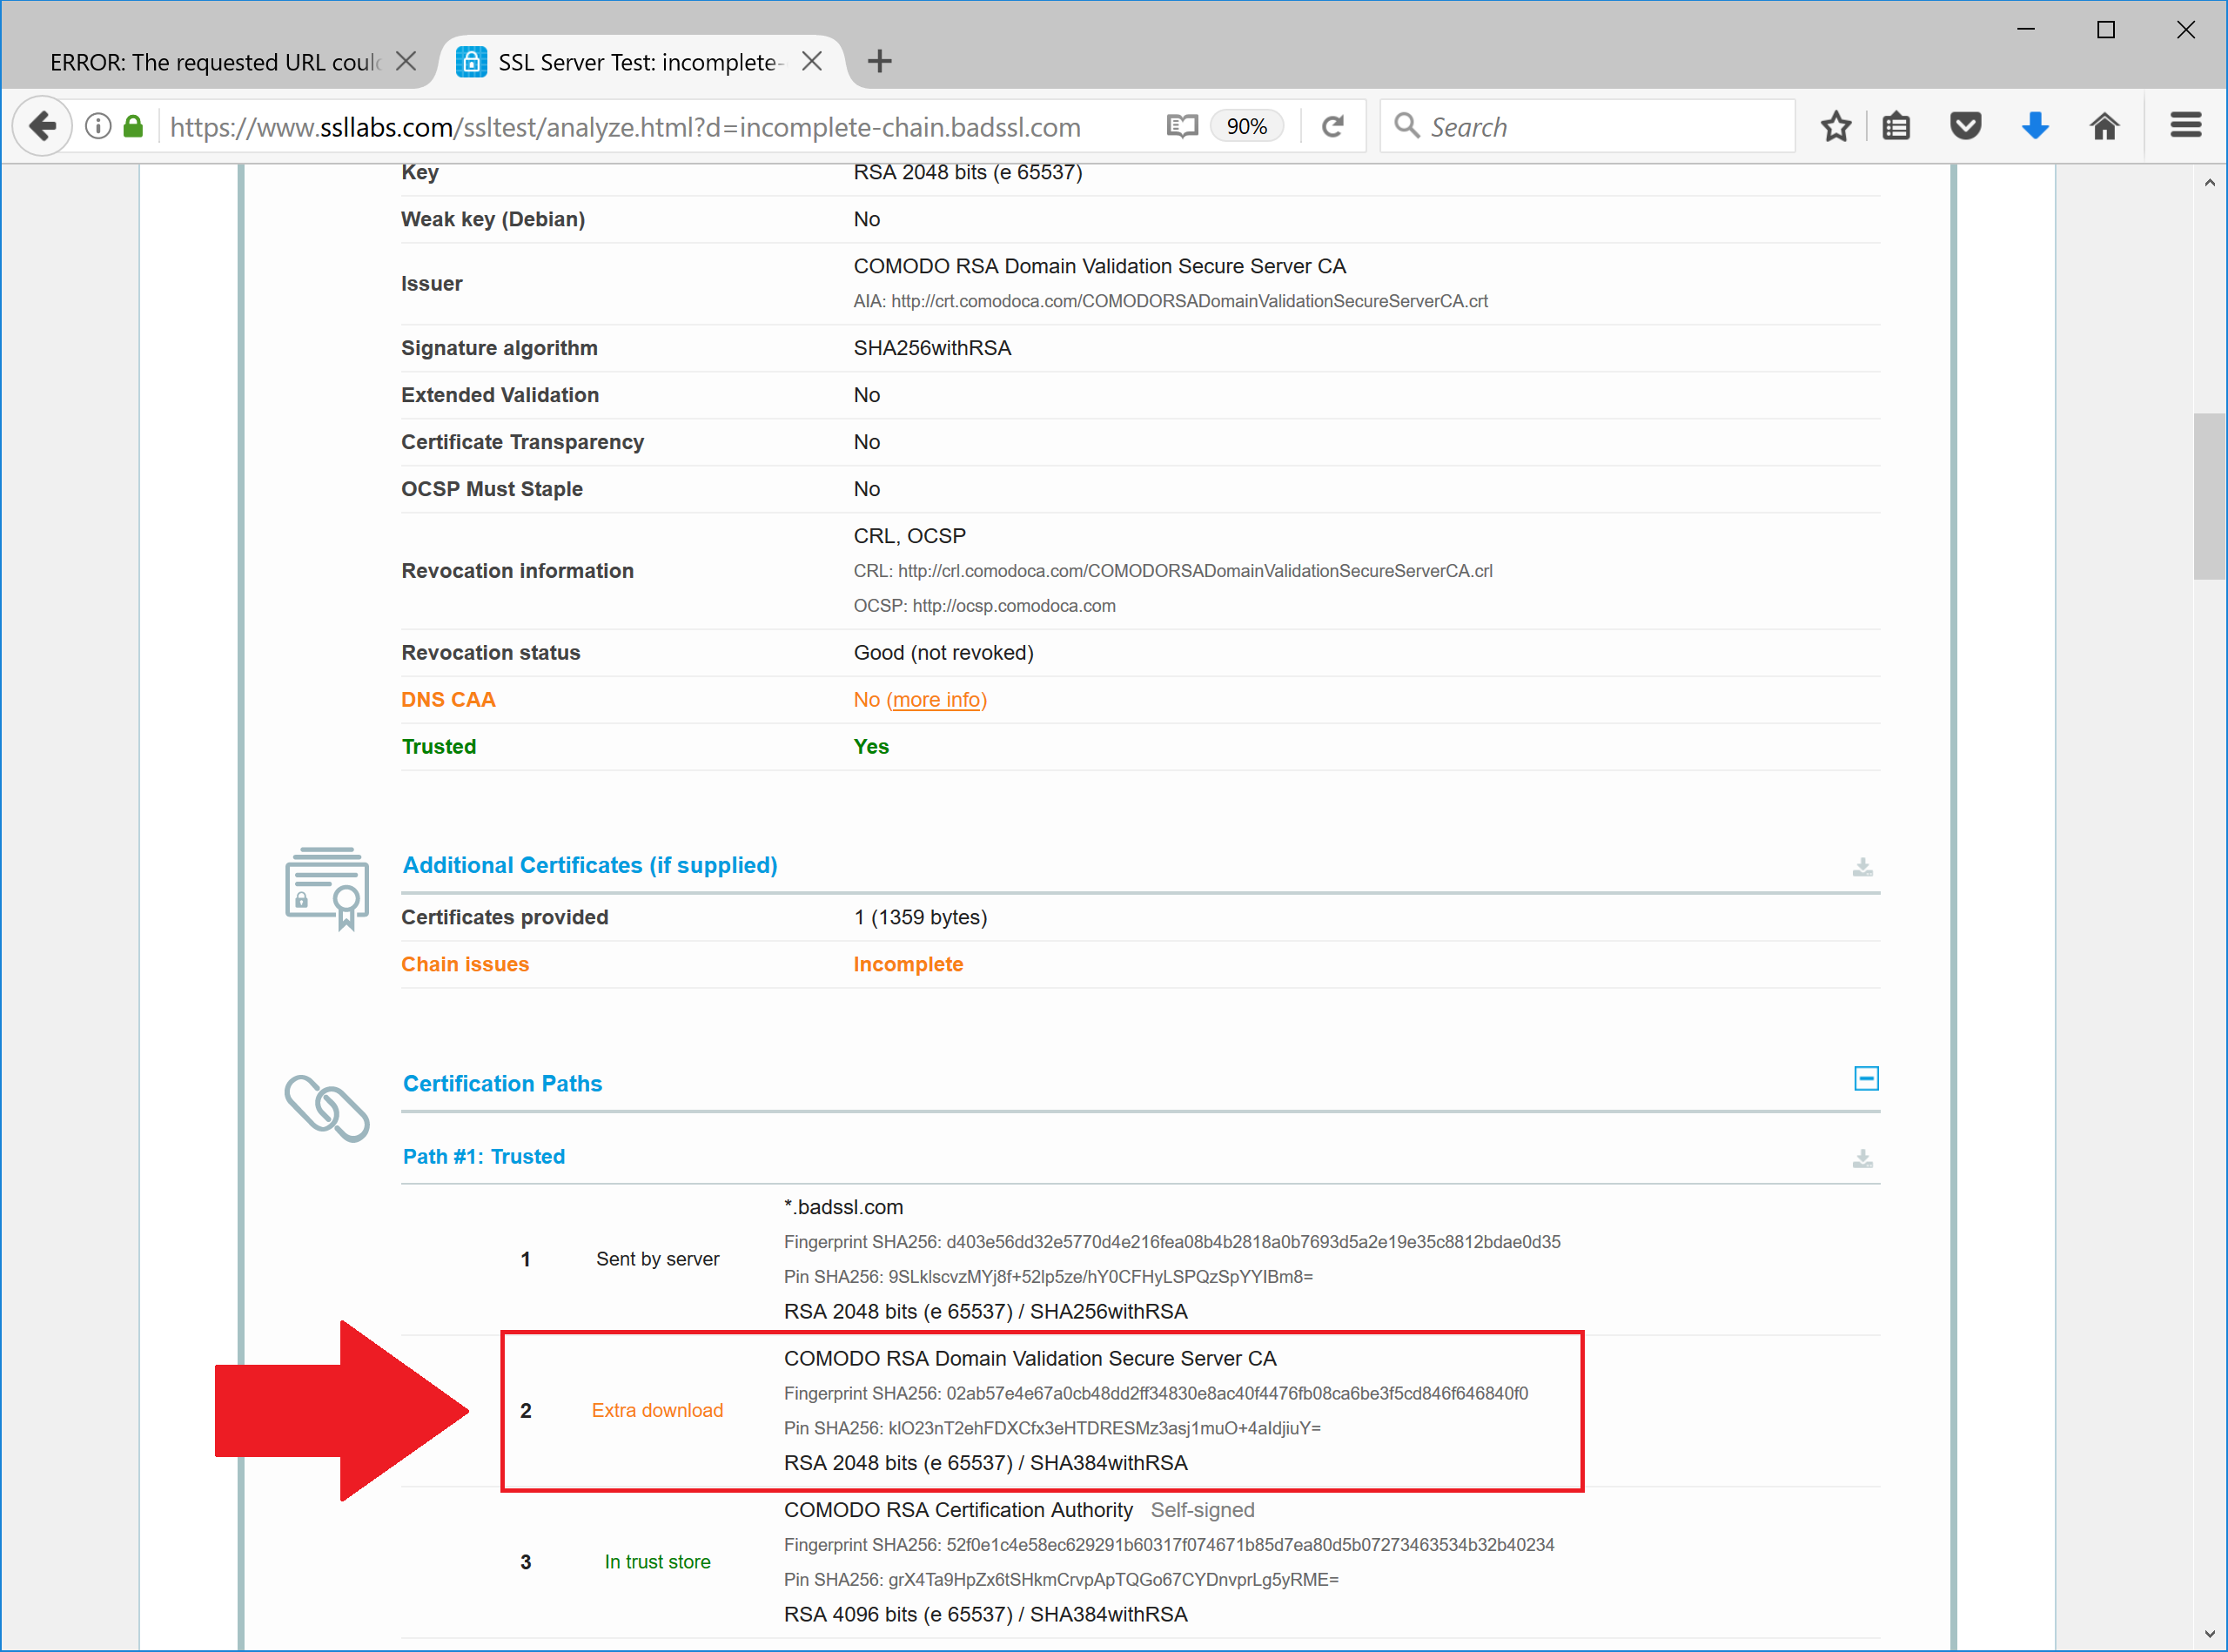Show bookmarks list icon in toolbar
Image resolution: width=2228 pixels, height=1652 pixels.
[1896, 126]
